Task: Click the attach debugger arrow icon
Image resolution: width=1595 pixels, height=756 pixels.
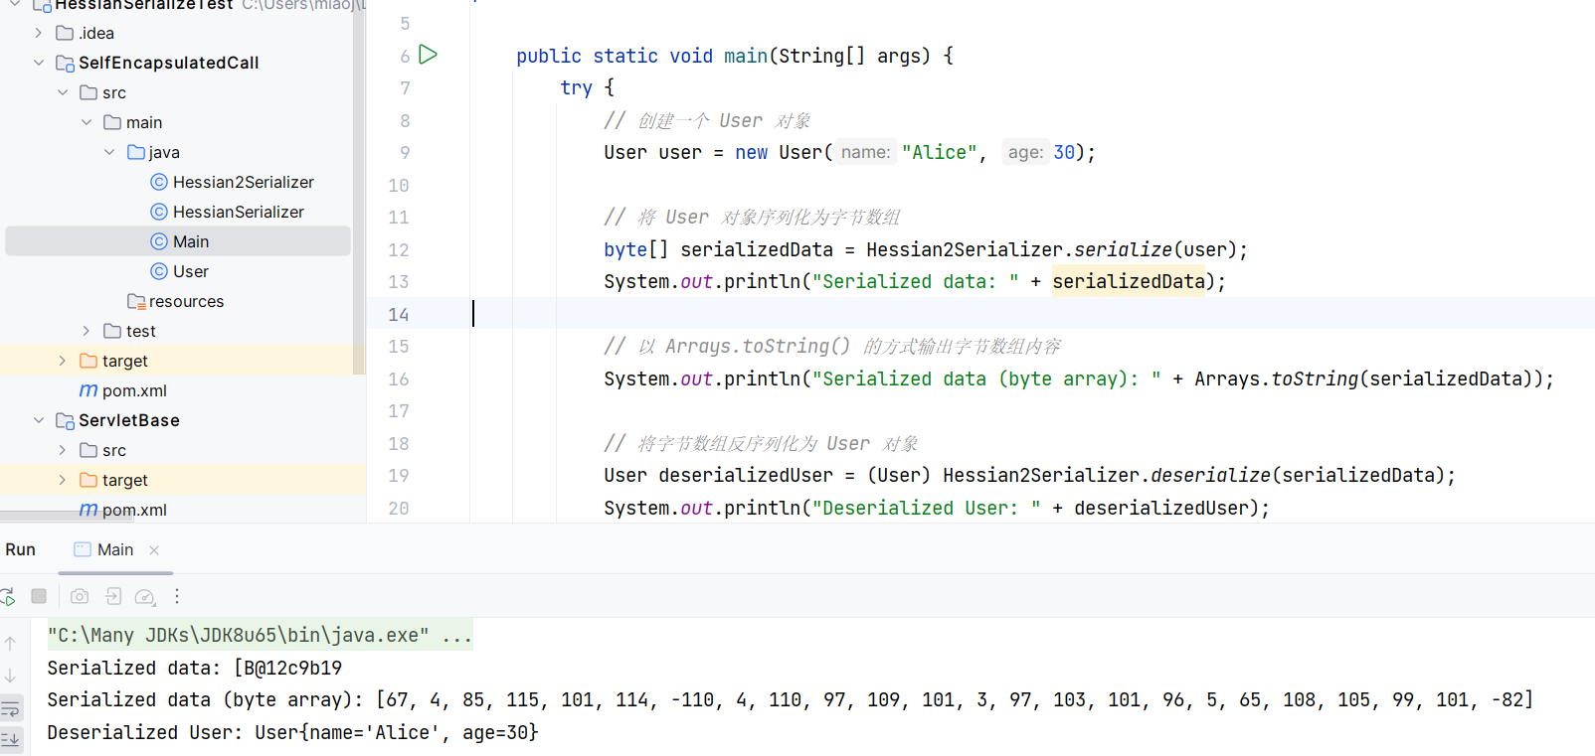Action: click(113, 596)
